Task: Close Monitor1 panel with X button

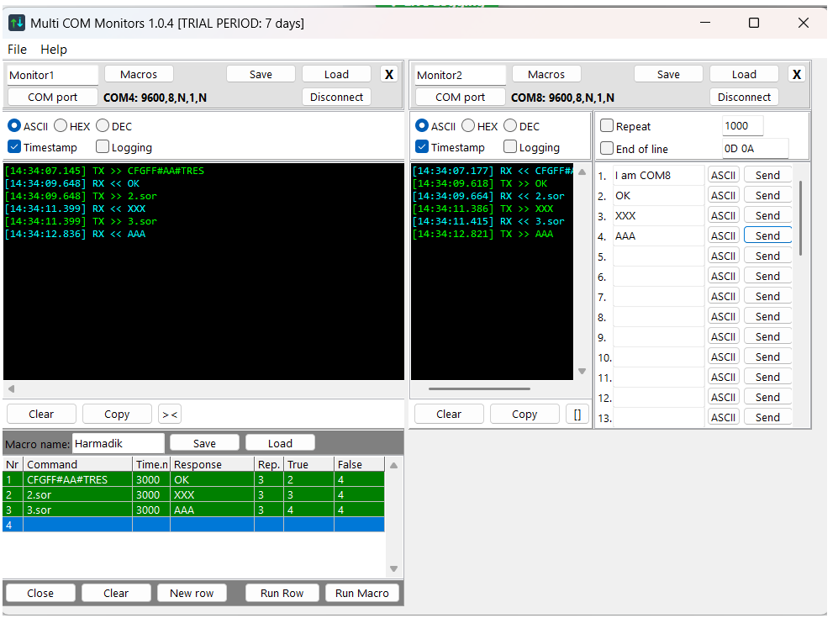Action: click(x=388, y=74)
